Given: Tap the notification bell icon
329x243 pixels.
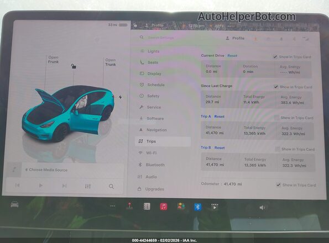Looking at the screenshot, I should coord(281,39).
